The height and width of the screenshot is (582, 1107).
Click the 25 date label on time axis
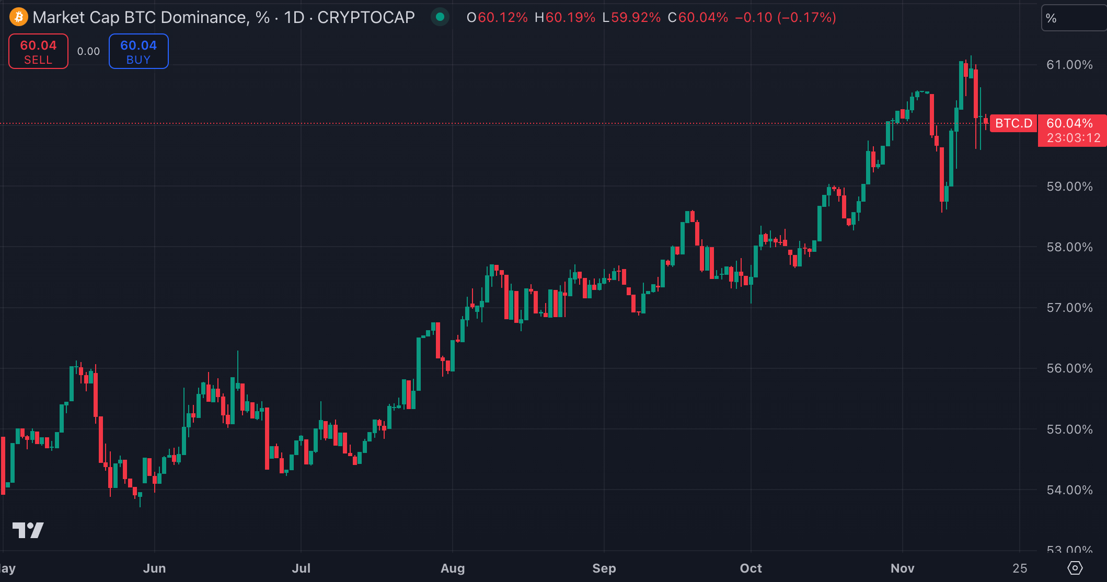coord(1020,568)
